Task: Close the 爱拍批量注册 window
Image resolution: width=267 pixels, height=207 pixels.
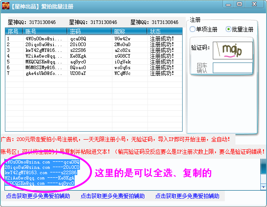Action: [255, 4]
